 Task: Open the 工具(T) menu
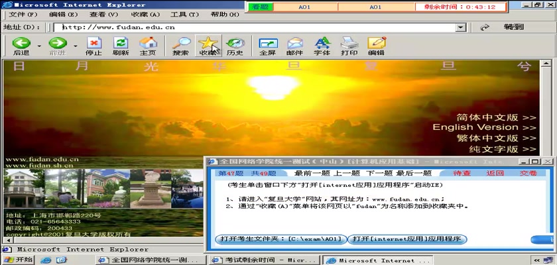(x=184, y=15)
